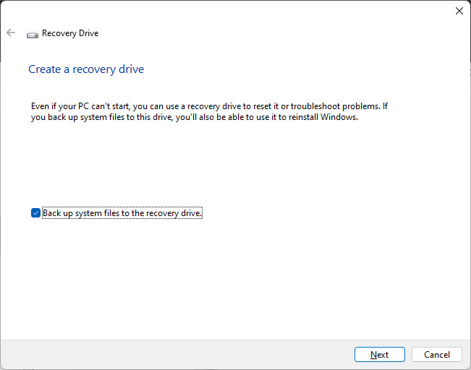
Task: Click the 'Create a recovery drive' heading
Action: click(86, 69)
